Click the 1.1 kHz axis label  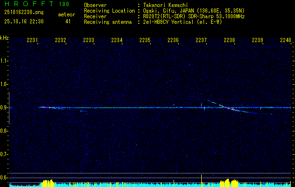[3, 61]
